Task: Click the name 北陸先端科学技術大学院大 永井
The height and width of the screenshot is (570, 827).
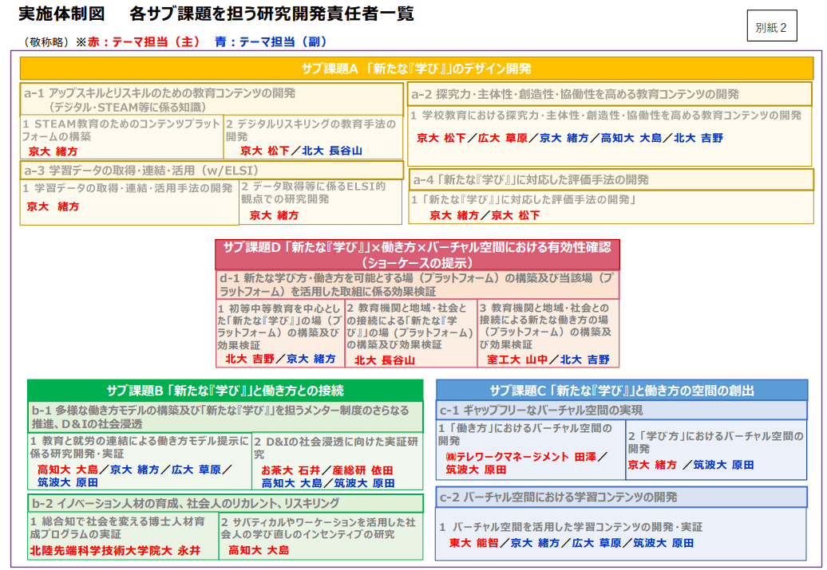Action: coord(115,551)
